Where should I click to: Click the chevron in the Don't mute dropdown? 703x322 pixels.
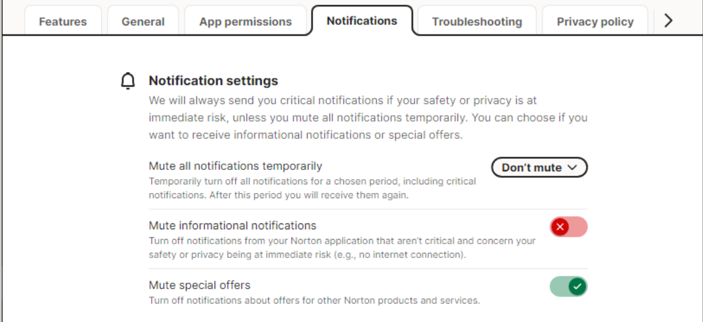click(572, 168)
